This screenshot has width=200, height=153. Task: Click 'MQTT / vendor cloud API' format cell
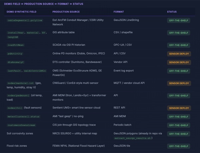[129, 83]
